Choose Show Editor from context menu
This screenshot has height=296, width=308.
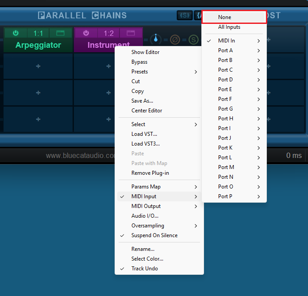(159, 52)
